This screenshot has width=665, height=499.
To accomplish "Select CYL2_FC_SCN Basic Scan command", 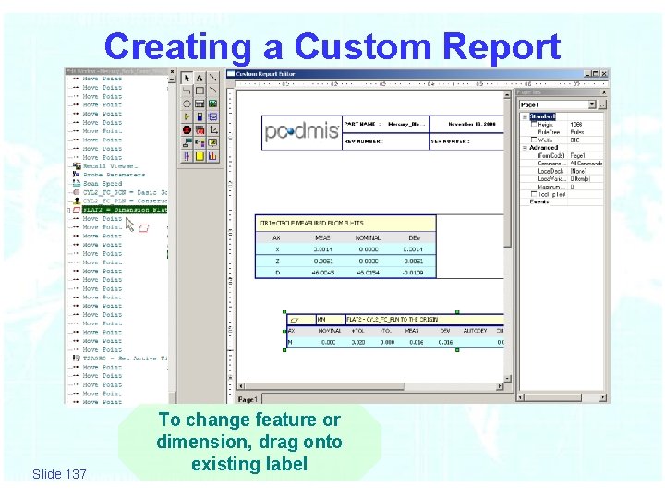I will (x=125, y=192).
